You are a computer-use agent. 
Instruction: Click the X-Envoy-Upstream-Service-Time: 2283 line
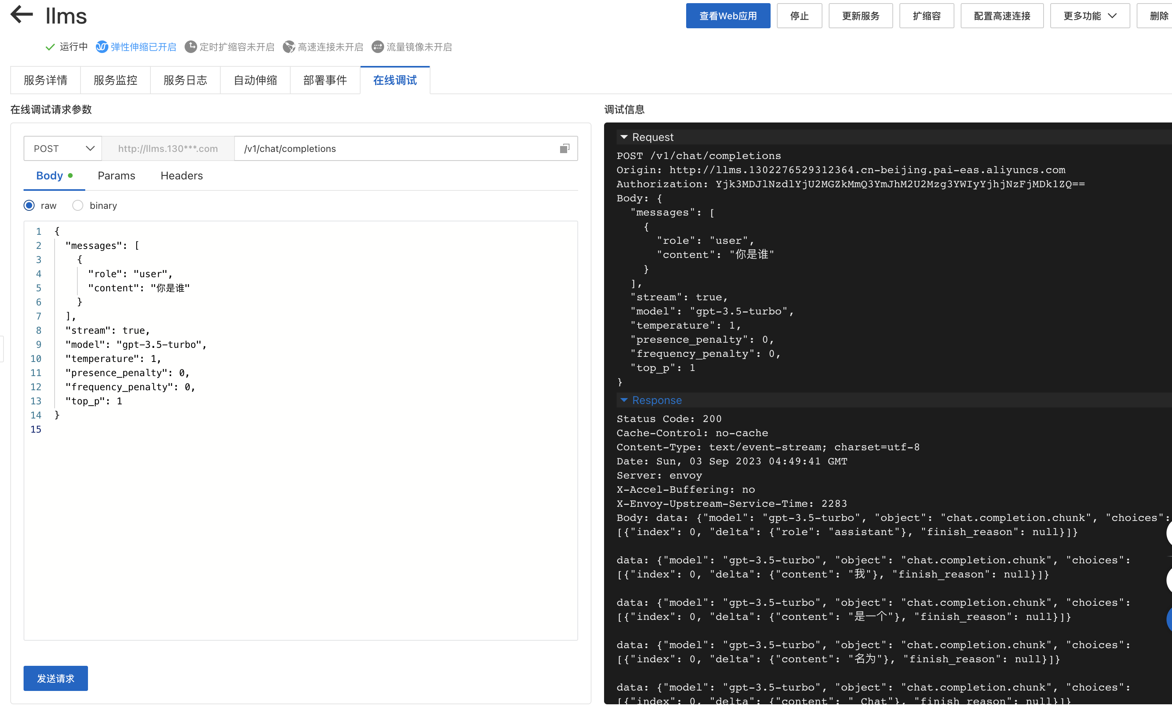(x=732, y=503)
